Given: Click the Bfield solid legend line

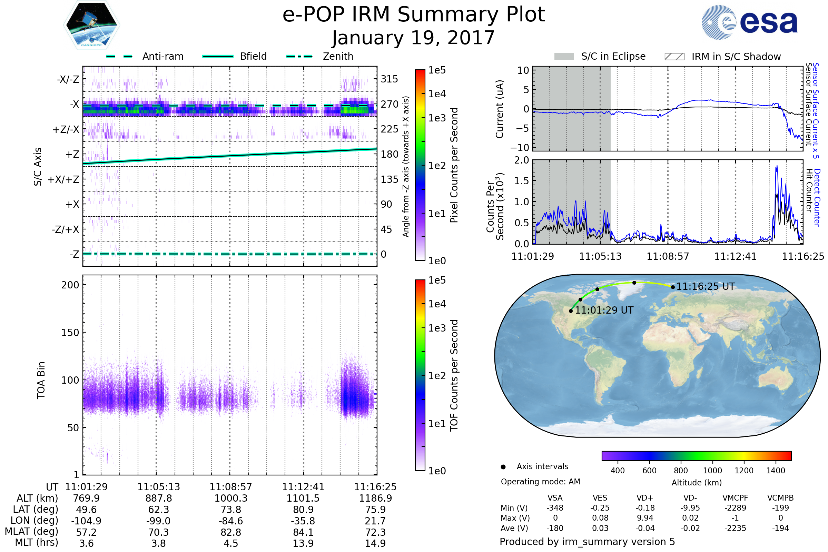Looking at the screenshot, I should pos(218,56).
